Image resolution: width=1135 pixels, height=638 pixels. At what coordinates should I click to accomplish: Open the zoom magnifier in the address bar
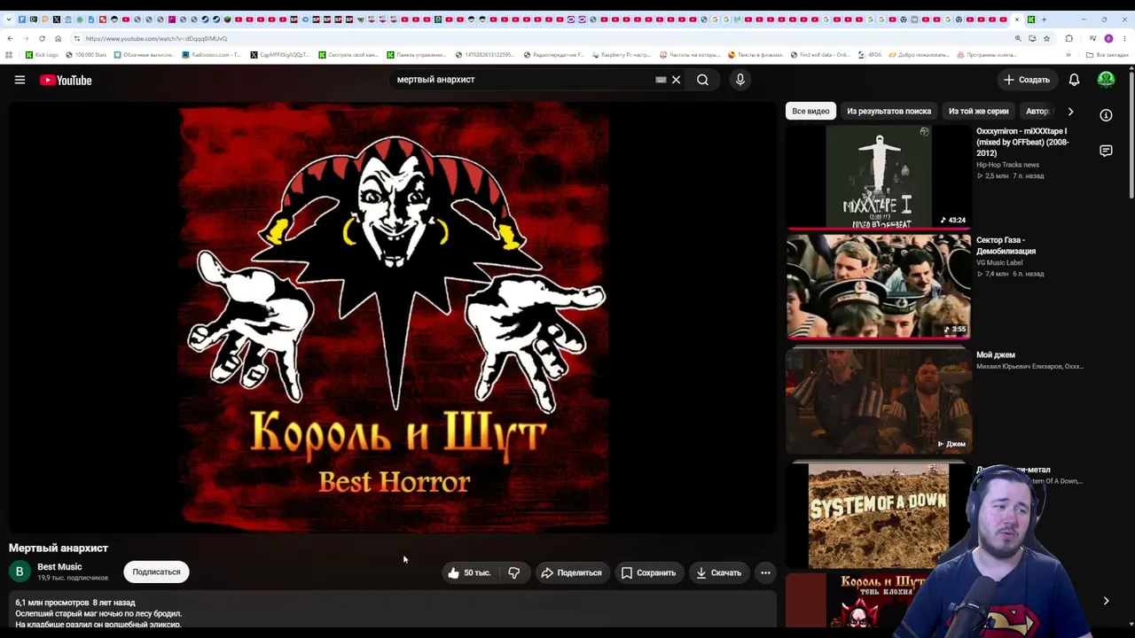[1018, 38]
